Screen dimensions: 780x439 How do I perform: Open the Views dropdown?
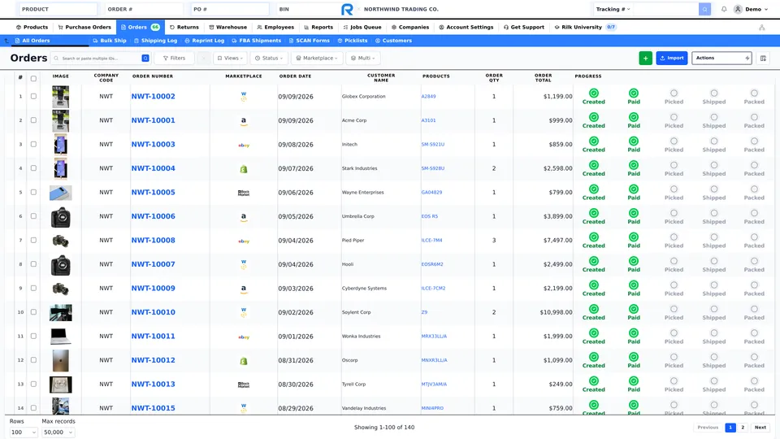click(x=230, y=59)
